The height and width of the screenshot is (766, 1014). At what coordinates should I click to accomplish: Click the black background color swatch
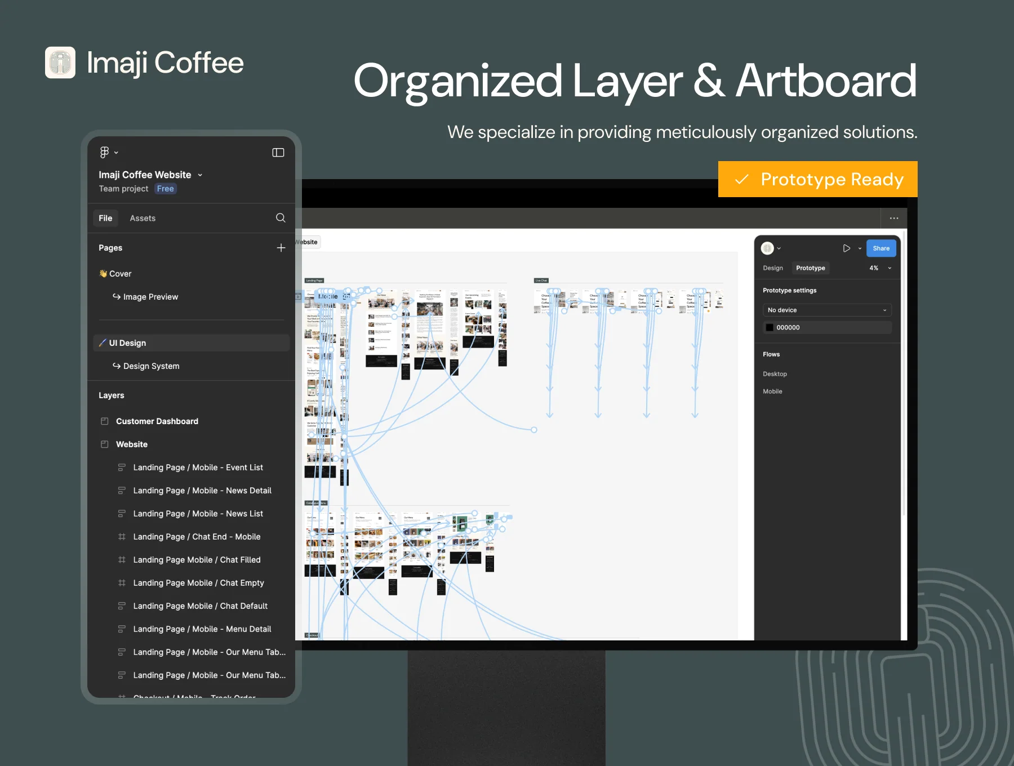coord(770,328)
